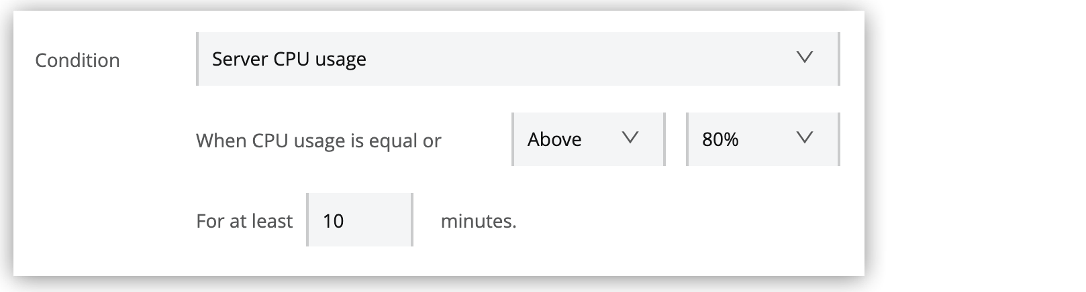Viewport: 1086px width, 292px height.
Task: Open the Server CPU usage condition dropdown
Action: 517,59
